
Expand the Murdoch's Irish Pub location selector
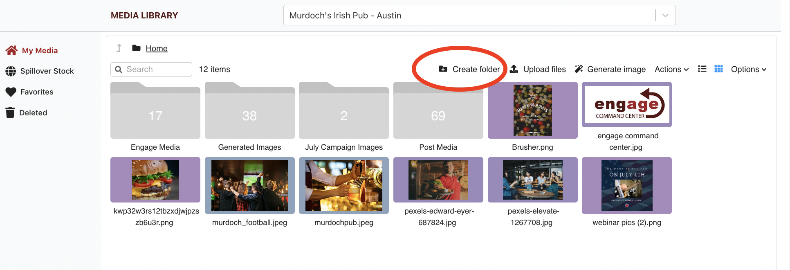click(x=665, y=15)
